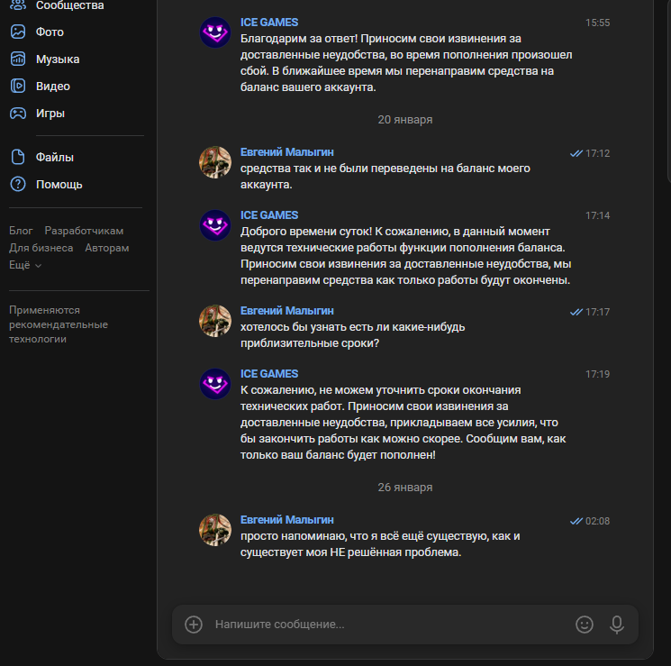Open the Разработчикам footer link
Viewport: 671px width, 666px height.
(84, 231)
